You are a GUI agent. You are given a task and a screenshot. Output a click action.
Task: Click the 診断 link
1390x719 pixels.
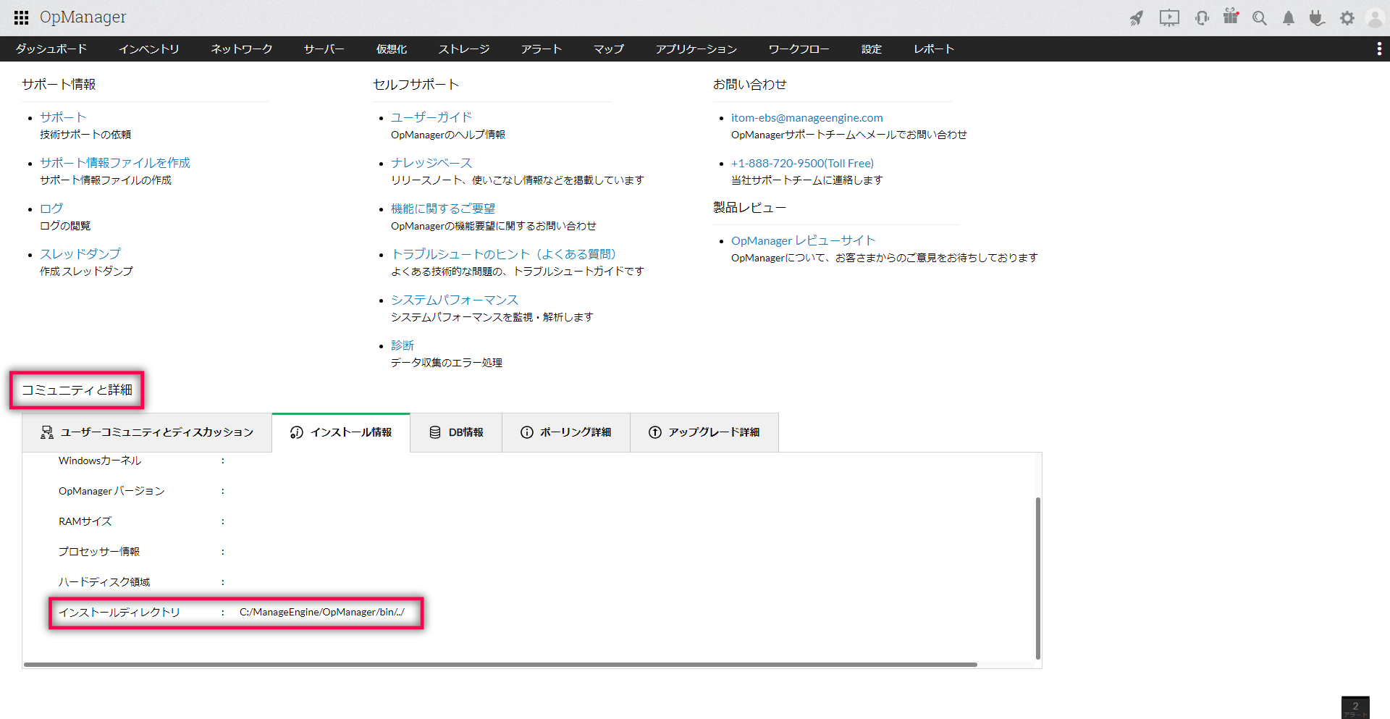tap(403, 345)
